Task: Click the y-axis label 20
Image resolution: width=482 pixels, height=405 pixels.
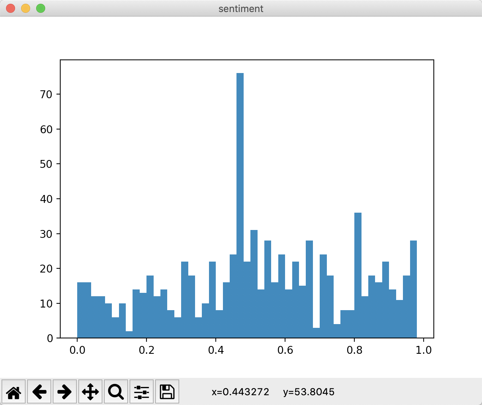Action: point(46,269)
